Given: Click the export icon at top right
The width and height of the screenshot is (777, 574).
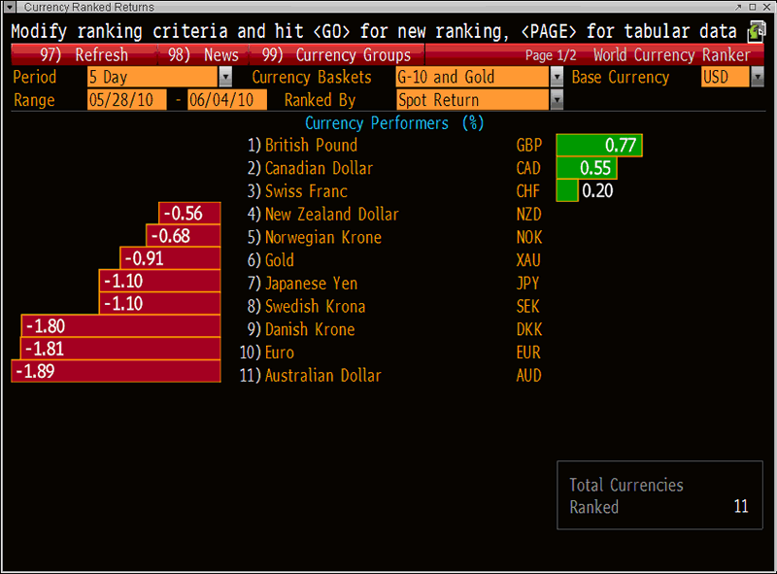Looking at the screenshot, I should (x=758, y=32).
